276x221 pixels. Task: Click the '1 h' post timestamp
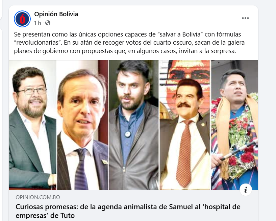(37, 23)
